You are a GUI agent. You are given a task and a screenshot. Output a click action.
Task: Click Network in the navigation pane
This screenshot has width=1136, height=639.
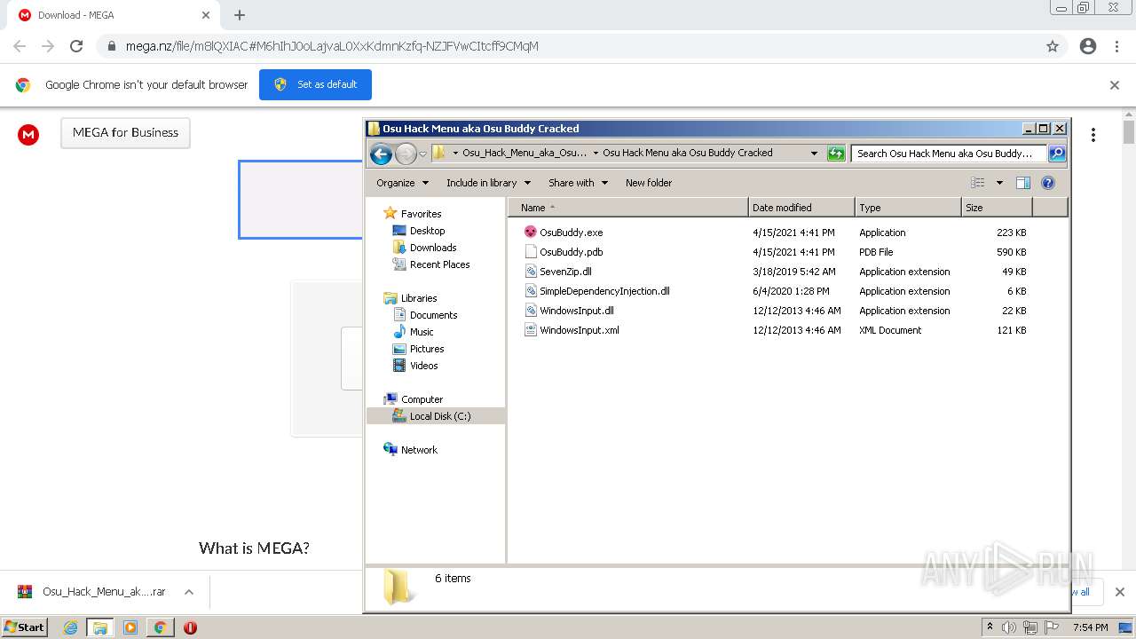click(x=419, y=450)
